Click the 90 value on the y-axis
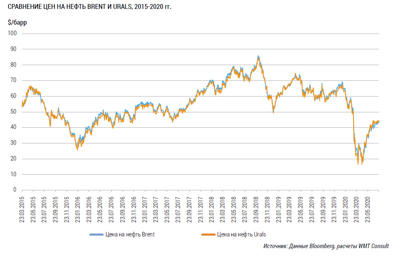The width and height of the screenshot is (400, 257). tap(13, 49)
